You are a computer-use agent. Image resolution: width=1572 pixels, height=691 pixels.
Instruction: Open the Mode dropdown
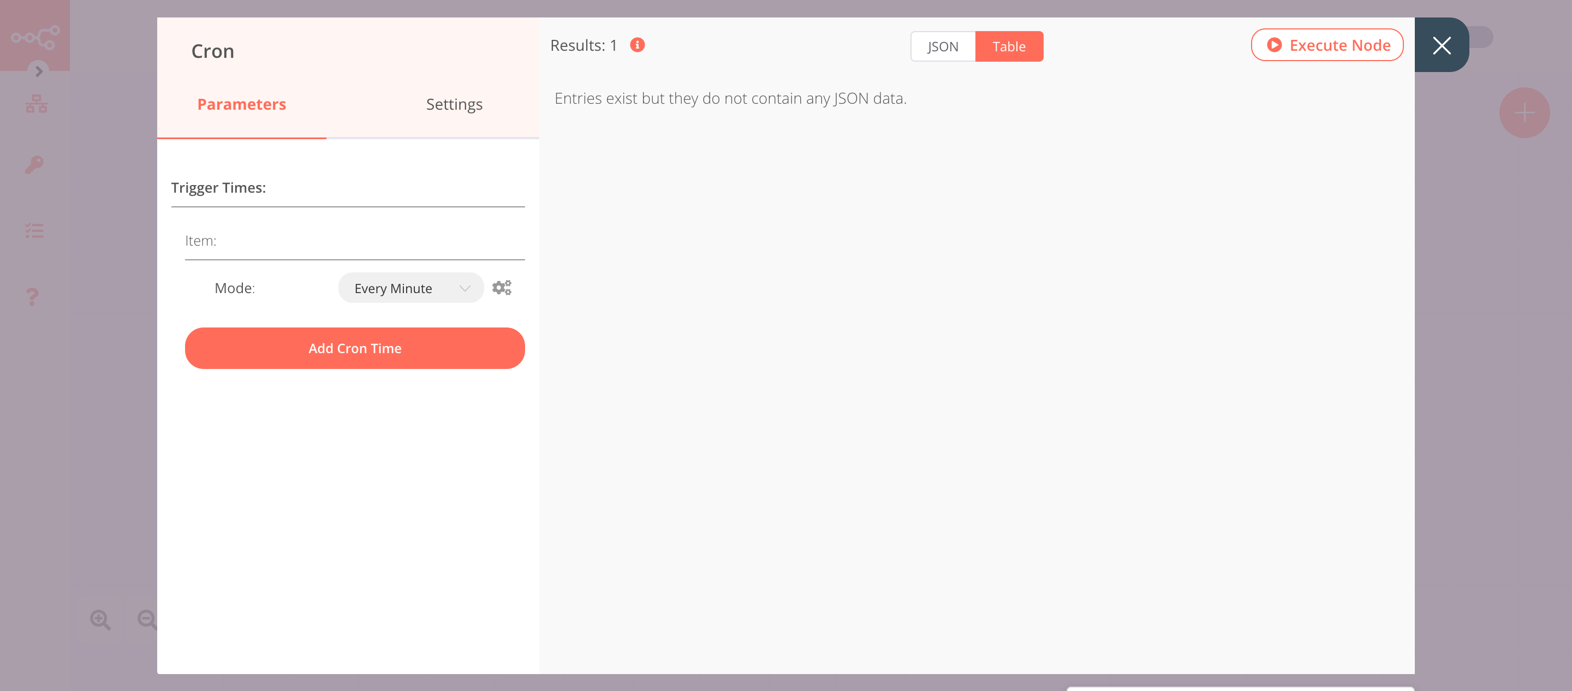tap(410, 288)
